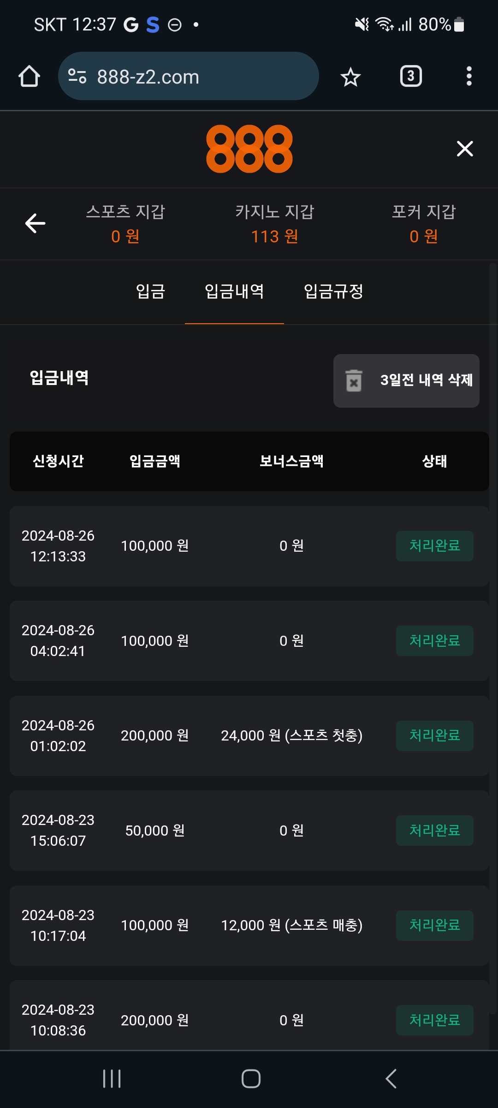Open the tab switcher showing 3 tabs
This screenshot has width=498, height=1108.
coord(411,76)
